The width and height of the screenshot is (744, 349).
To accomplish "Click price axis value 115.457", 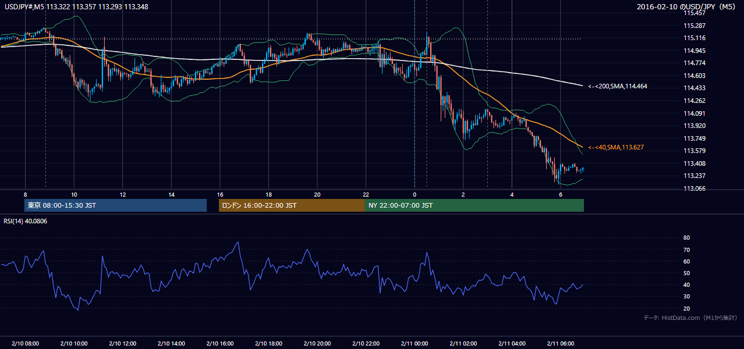I will coord(695,13).
